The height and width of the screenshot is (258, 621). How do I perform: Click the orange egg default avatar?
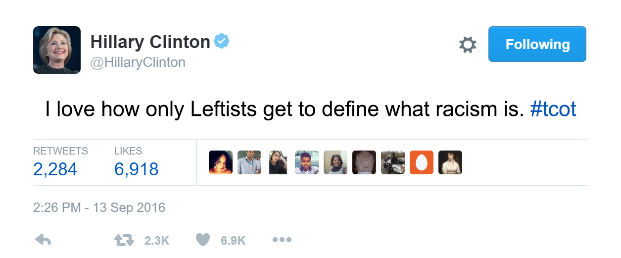[x=422, y=162]
